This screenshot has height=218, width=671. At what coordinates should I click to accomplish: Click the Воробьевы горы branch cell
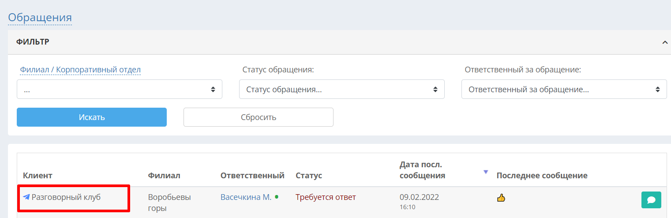(x=169, y=203)
